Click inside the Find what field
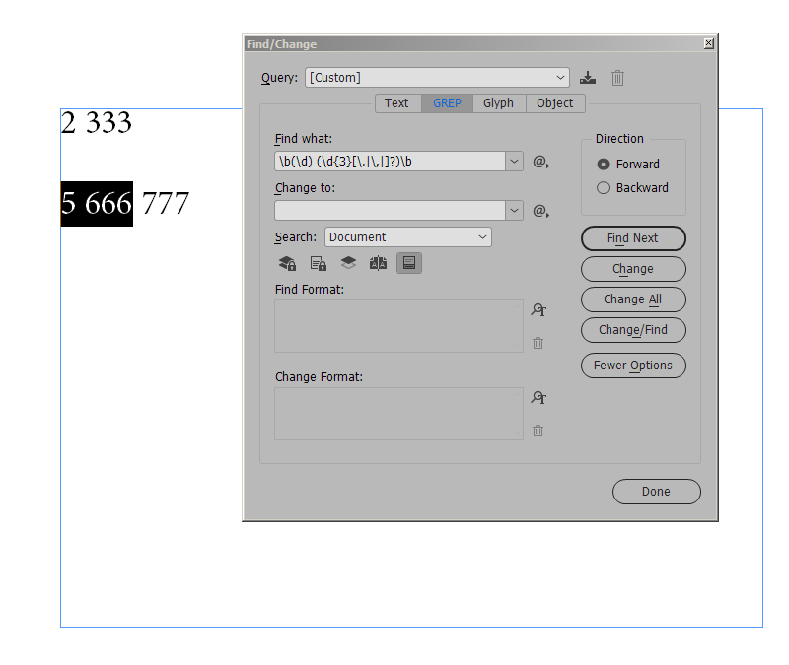 coord(390,162)
